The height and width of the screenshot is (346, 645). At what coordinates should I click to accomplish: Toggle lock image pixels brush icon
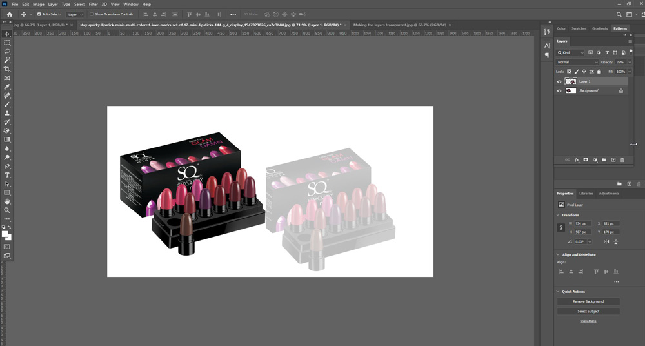click(x=577, y=72)
